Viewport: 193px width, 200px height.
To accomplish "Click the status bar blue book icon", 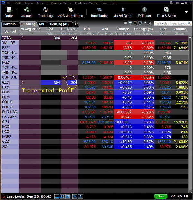I will coord(75,196).
